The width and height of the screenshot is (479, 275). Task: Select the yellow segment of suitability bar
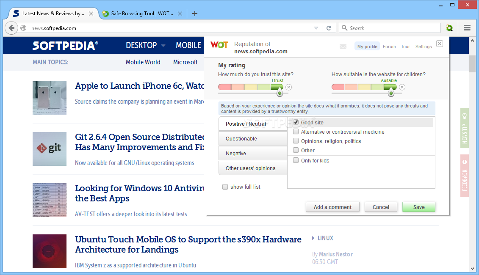click(364, 87)
